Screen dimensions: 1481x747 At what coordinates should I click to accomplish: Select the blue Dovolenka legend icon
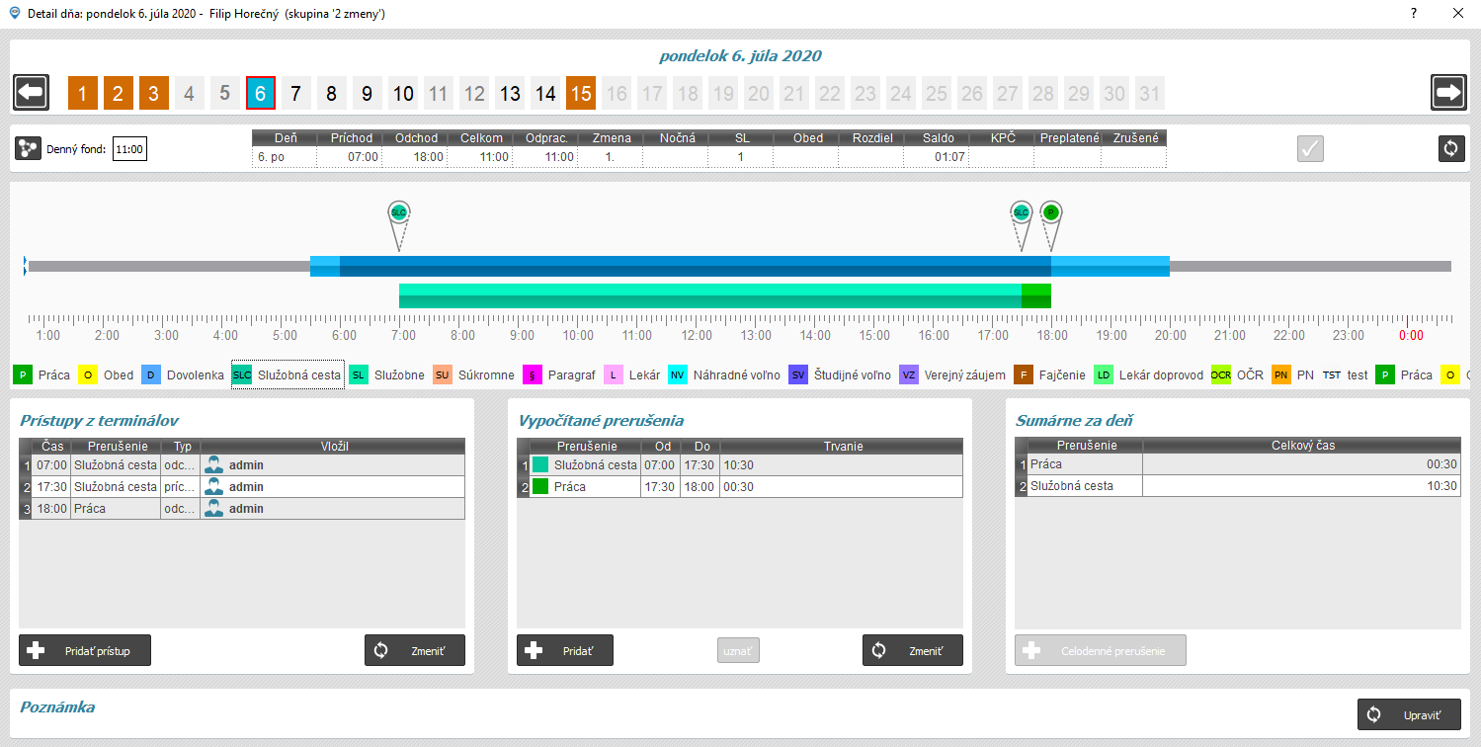[150, 375]
